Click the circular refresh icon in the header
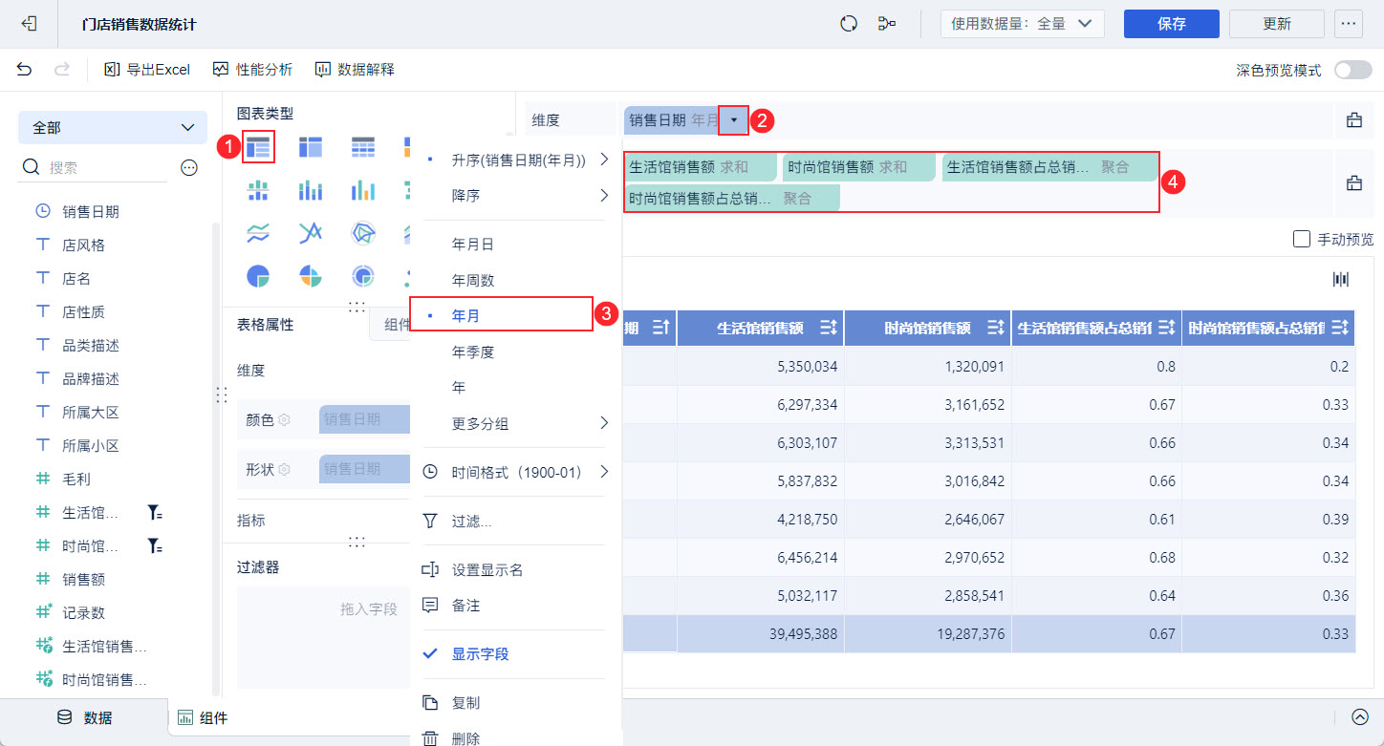The image size is (1384, 746). pos(848,24)
